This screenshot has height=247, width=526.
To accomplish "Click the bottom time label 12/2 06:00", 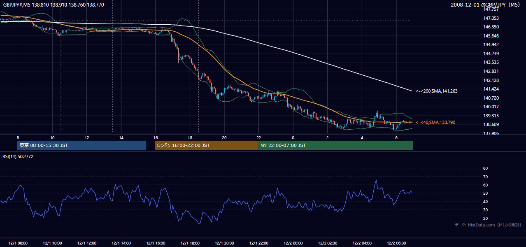I will 396,243.
